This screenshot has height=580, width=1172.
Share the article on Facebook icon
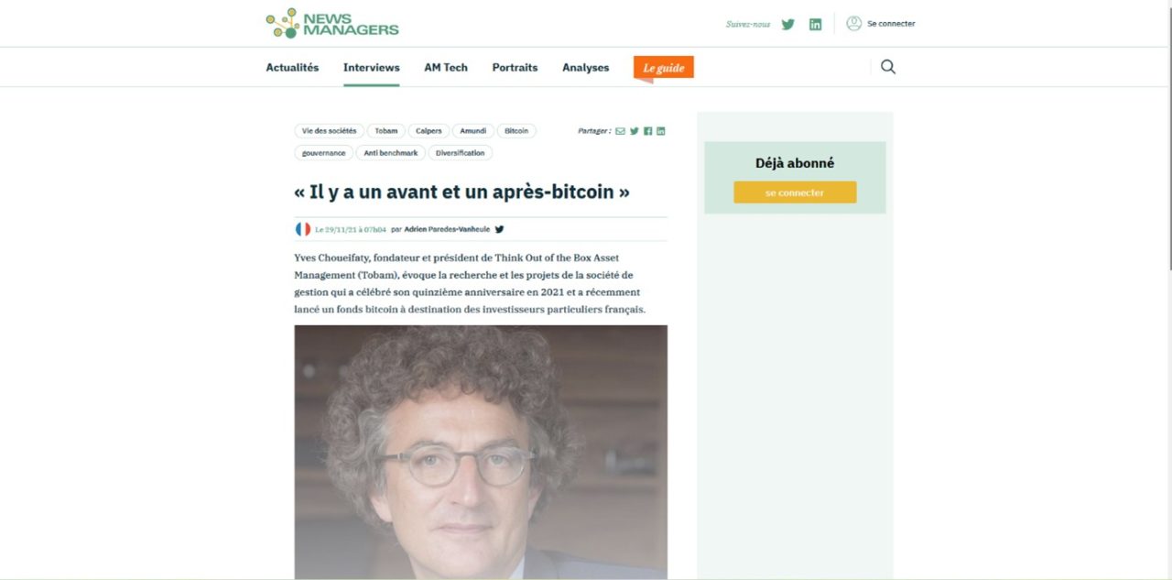(x=647, y=131)
